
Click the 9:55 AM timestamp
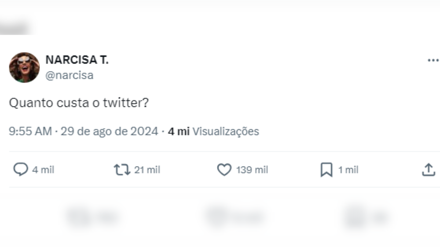coord(30,131)
